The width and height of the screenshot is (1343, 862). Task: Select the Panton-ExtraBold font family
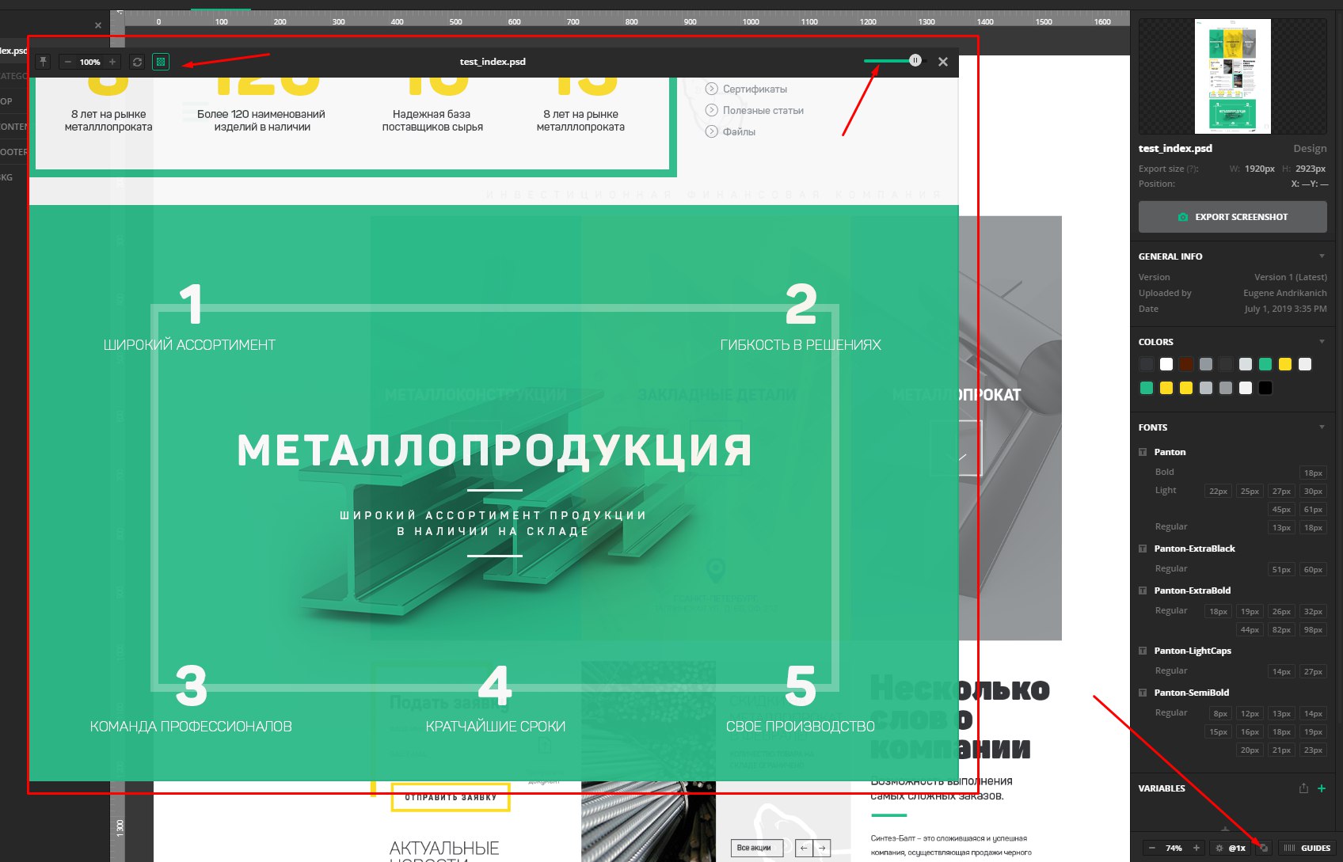coord(1192,590)
